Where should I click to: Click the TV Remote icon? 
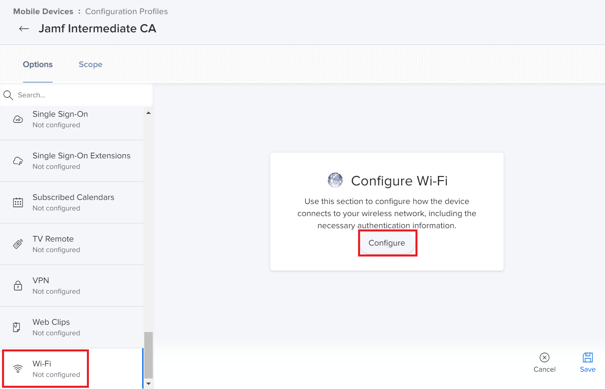[18, 244]
